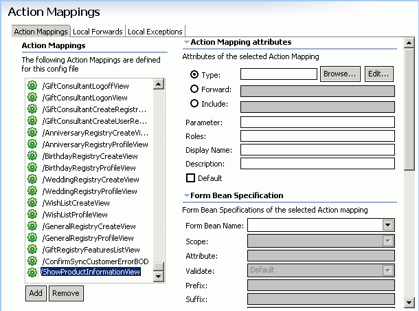Collapse the Action Mapping attributes section
This screenshot has width=419, height=311.
pos(186,43)
